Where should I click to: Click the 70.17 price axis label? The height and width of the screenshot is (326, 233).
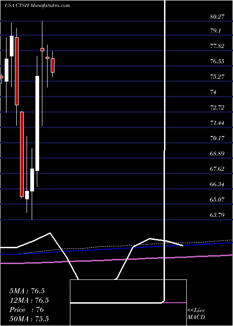217,138
